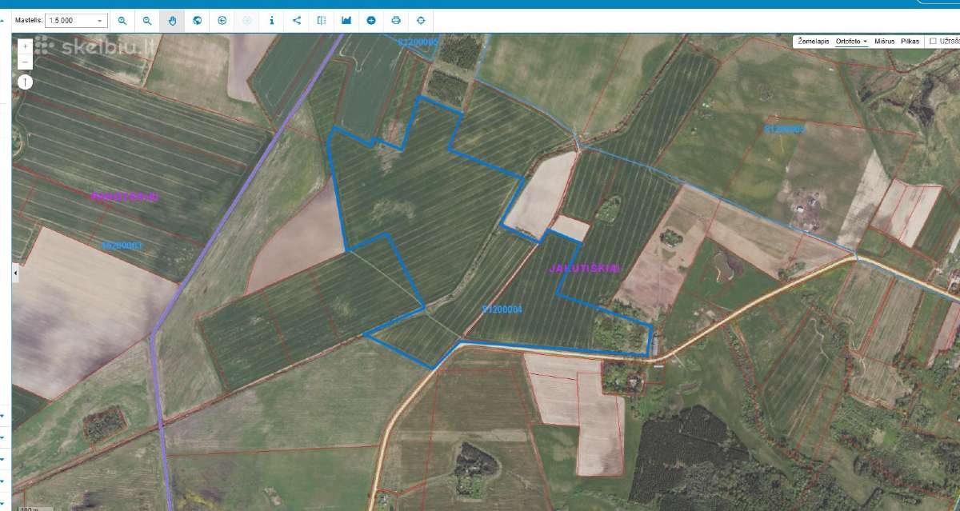
Task: Zoom in with map plus button
Action: pos(25,46)
